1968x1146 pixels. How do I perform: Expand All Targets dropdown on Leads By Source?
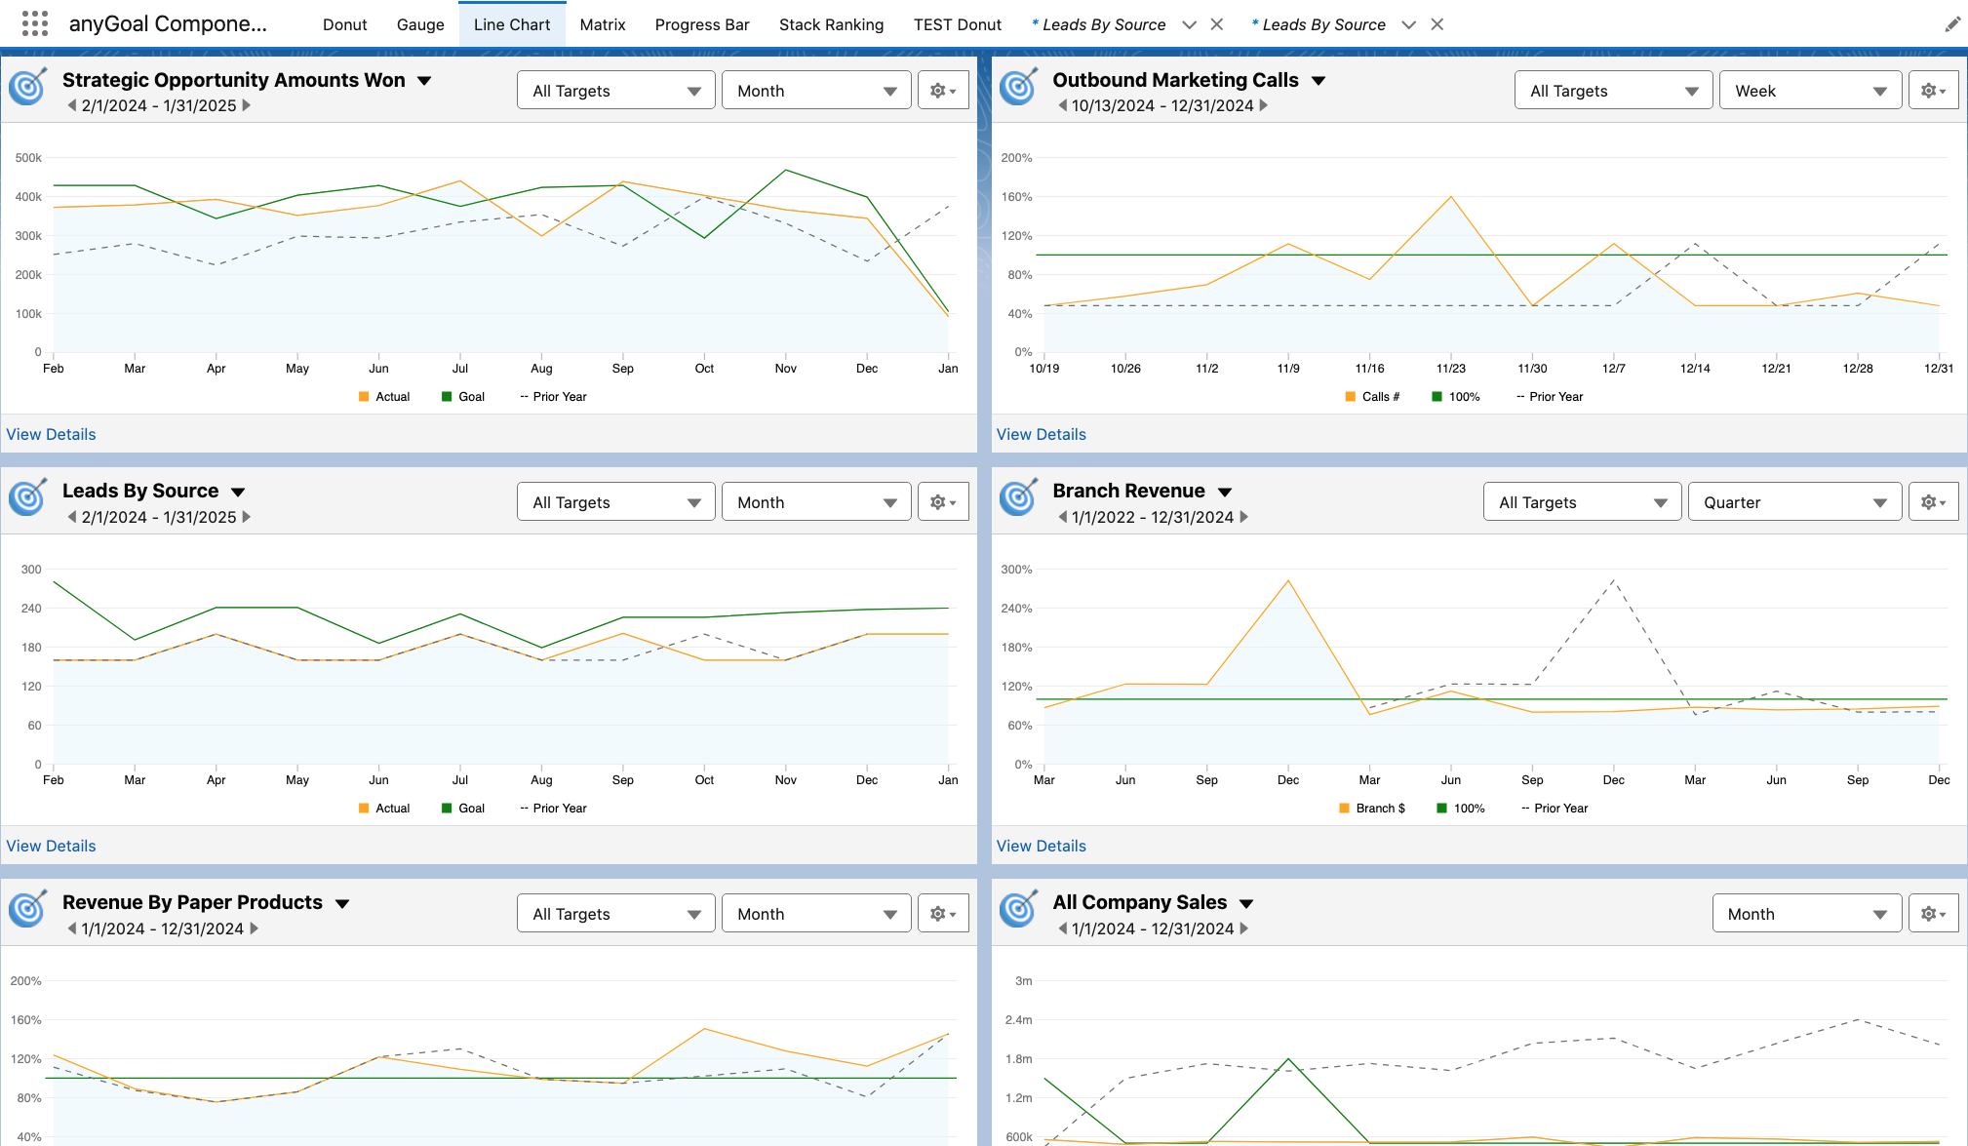click(x=615, y=502)
